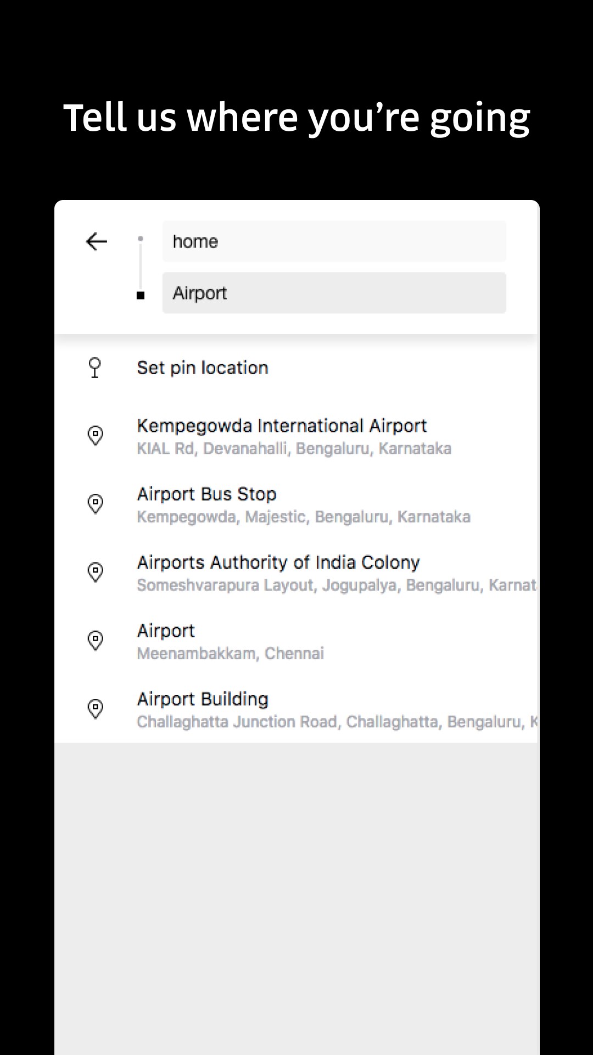Focus the destination field showing "Airport"
Image resolution: width=593 pixels, height=1055 pixels.
tap(334, 293)
